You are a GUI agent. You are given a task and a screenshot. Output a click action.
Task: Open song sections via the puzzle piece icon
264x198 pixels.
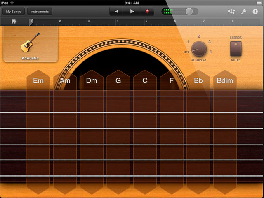[14, 21]
